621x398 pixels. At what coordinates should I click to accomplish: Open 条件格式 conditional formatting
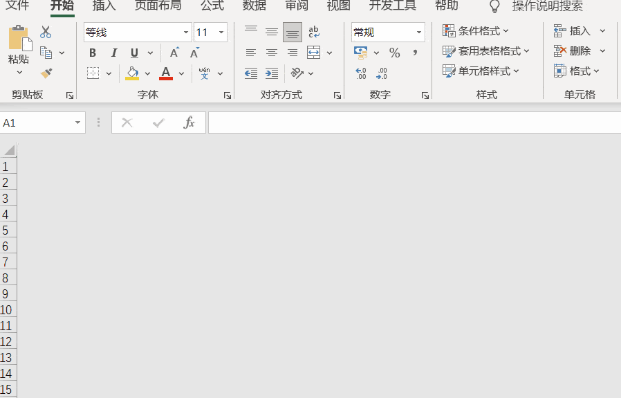[475, 31]
